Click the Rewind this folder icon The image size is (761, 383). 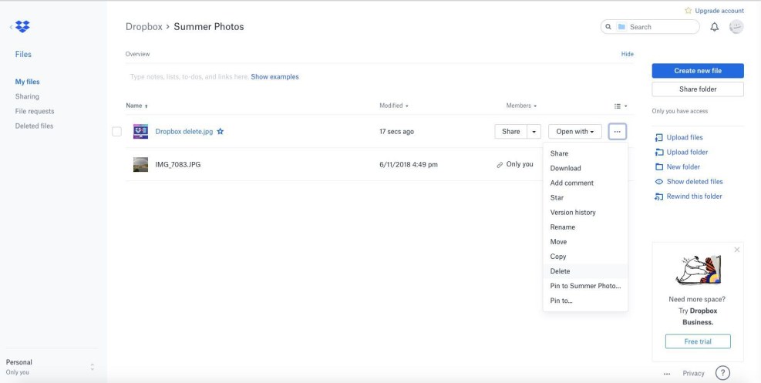coord(658,197)
